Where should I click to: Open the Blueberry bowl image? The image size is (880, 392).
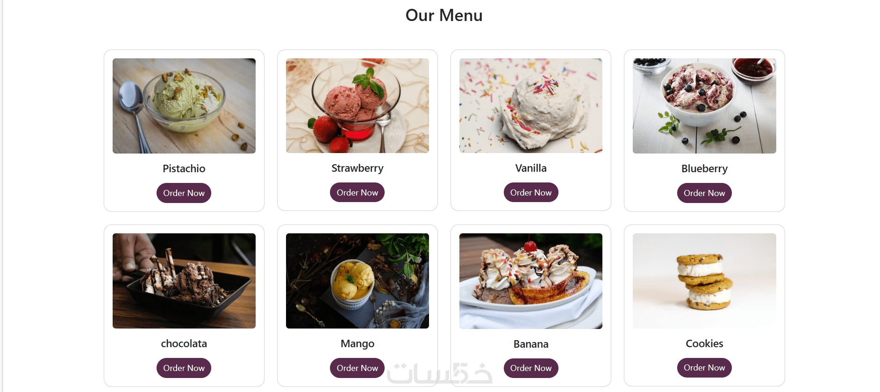pyautogui.click(x=704, y=106)
